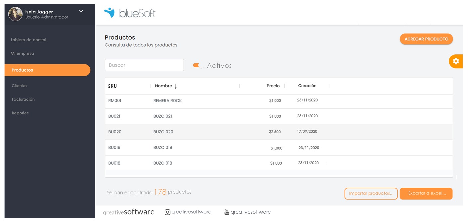
Task: Click the AGREGAR PRODUCTO button
Action: click(x=426, y=39)
